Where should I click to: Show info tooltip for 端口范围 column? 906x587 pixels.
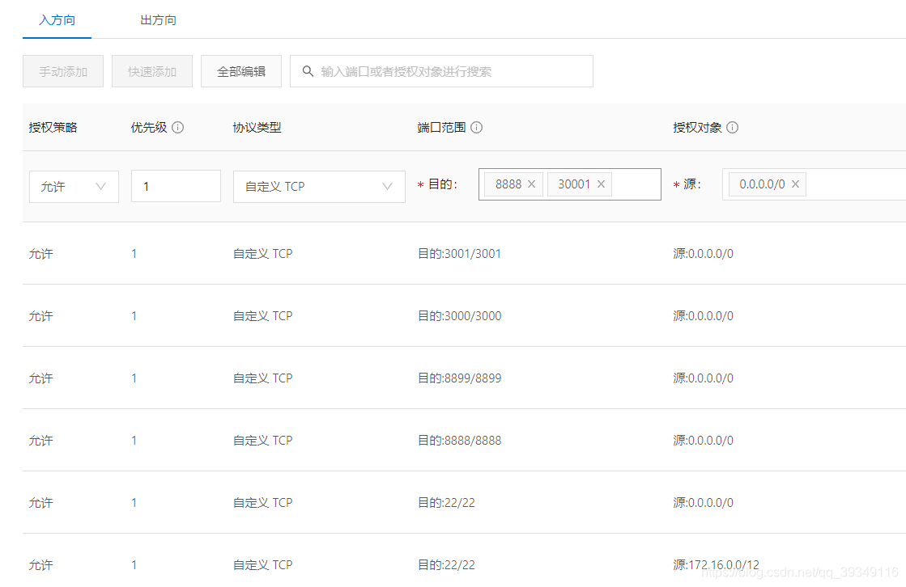(477, 128)
